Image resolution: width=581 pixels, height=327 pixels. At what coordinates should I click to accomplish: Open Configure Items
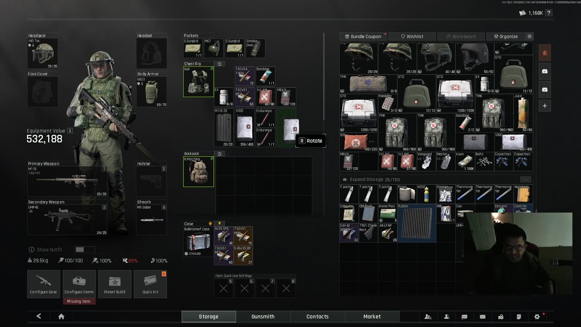tap(79, 284)
